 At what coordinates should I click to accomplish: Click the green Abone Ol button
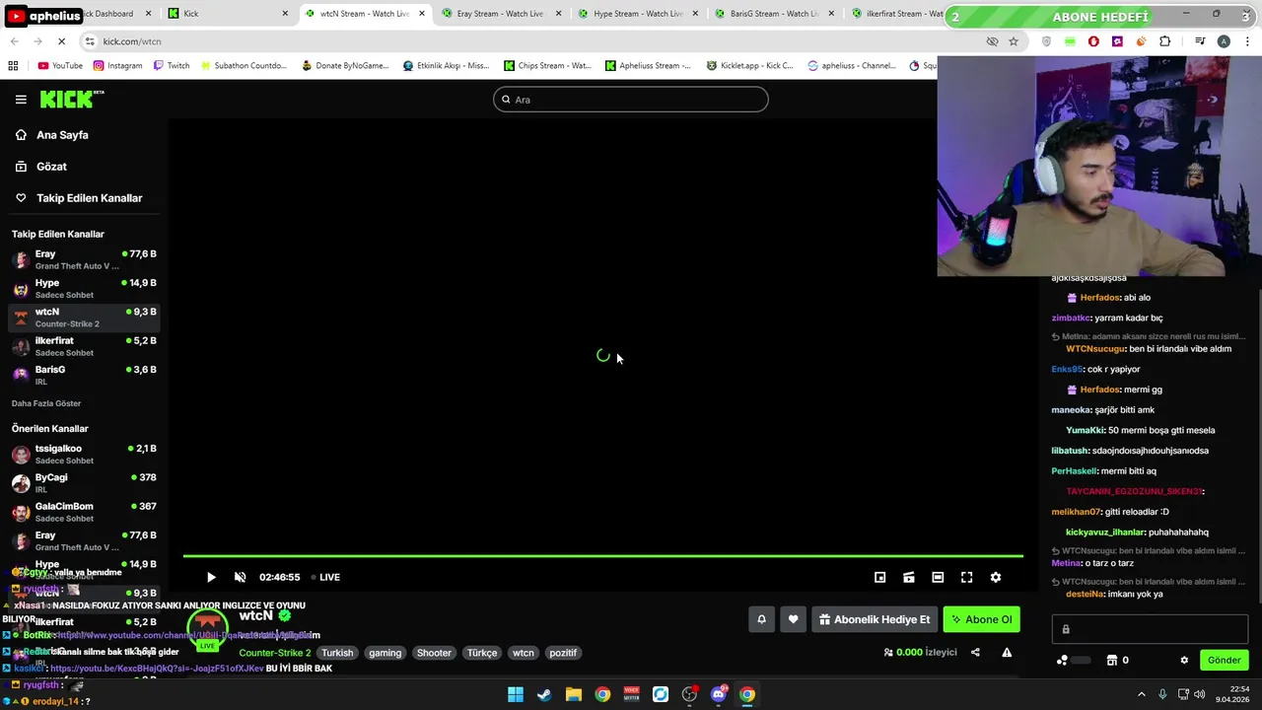pos(981,619)
